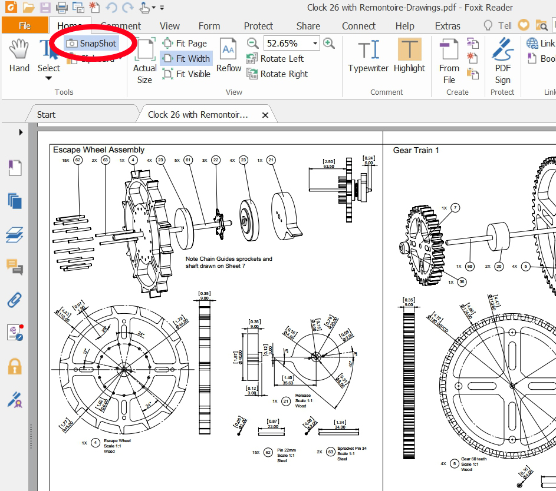Open the Comments panel icon

pos(15,267)
